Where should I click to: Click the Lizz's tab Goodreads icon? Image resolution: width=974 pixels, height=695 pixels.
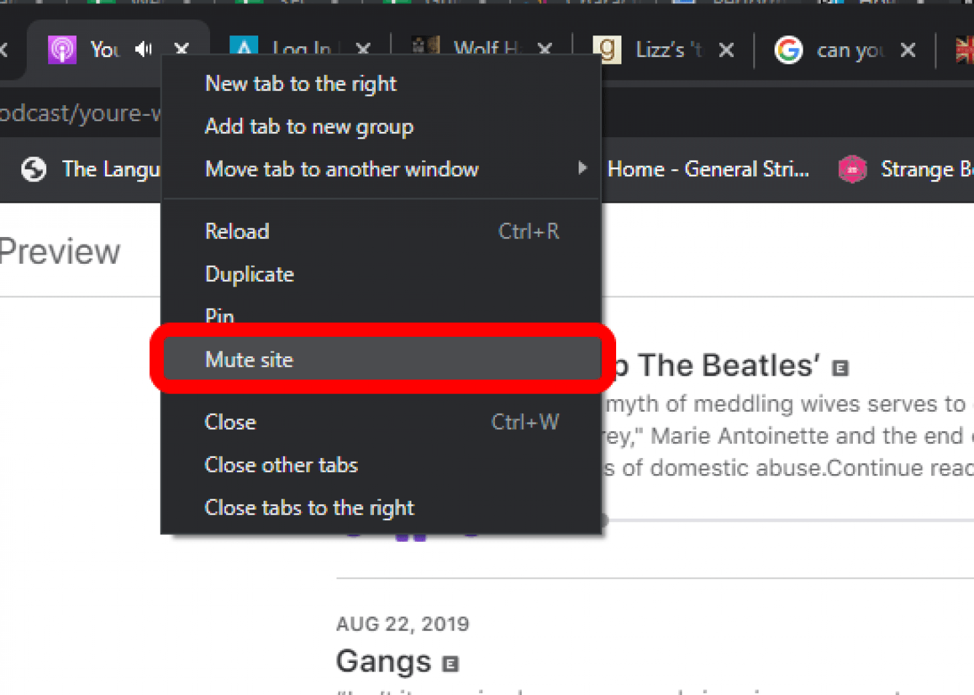click(607, 50)
